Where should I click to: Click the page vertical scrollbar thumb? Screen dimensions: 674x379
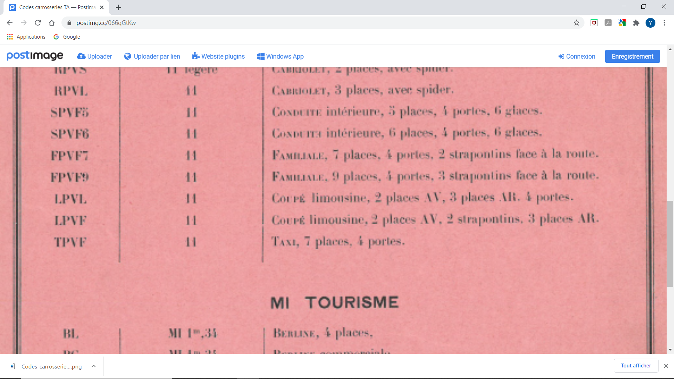pyautogui.click(x=670, y=243)
